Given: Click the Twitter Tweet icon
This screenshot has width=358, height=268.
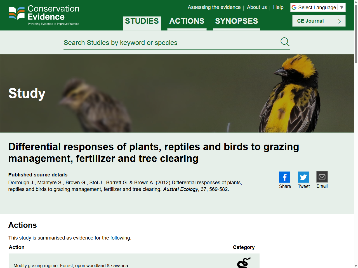Looking at the screenshot, I should tap(303, 177).
